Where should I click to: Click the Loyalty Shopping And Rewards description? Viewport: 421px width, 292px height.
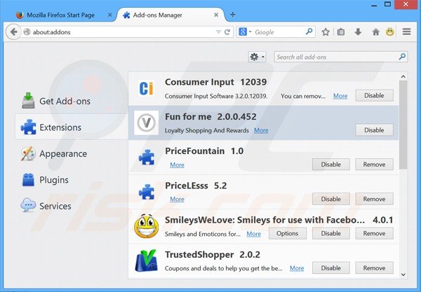pos(207,130)
